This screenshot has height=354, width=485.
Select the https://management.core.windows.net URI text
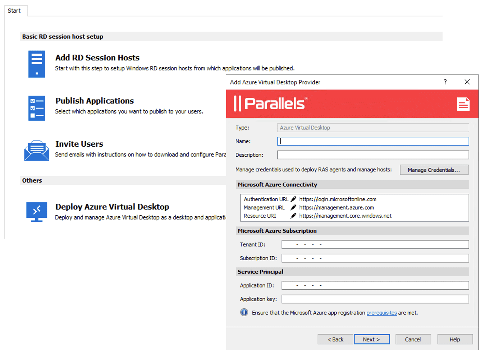click(x=345, y=216)
